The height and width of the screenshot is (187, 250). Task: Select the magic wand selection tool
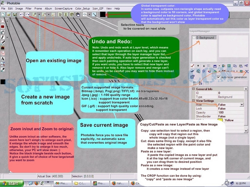(x=94, y=14)
